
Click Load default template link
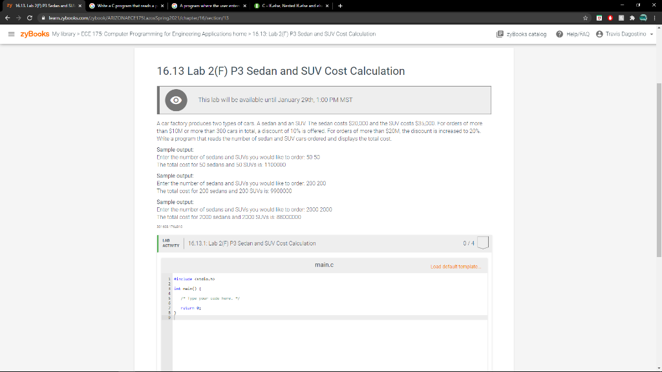pos(456,267)
